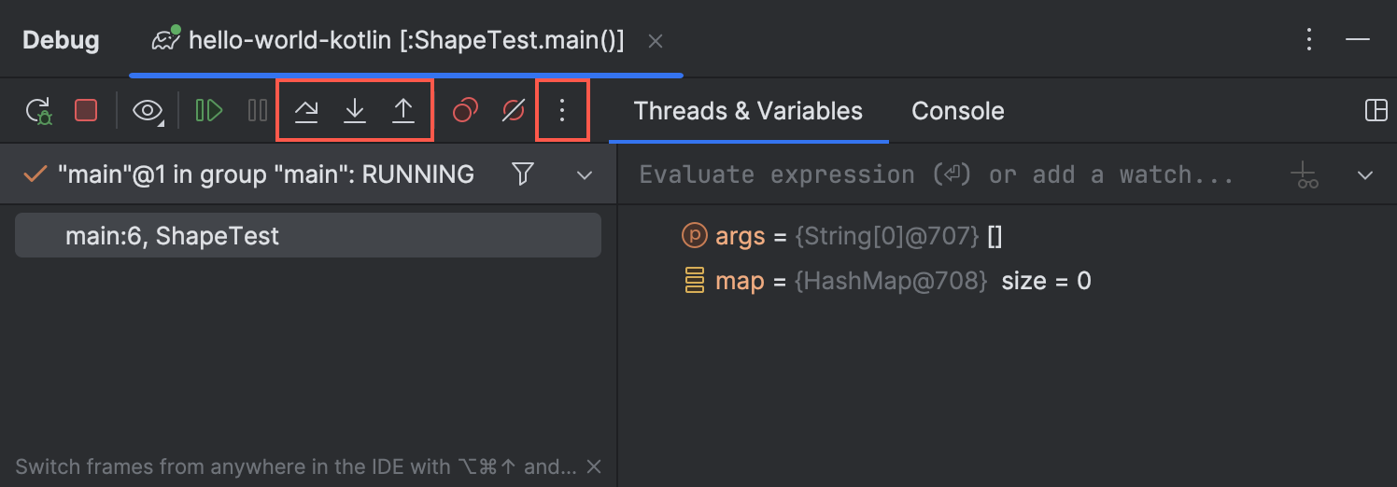Click the Step Into icon
This screenshot has height=487, width=1397.
pyautogui.click(x=355, y=111)
